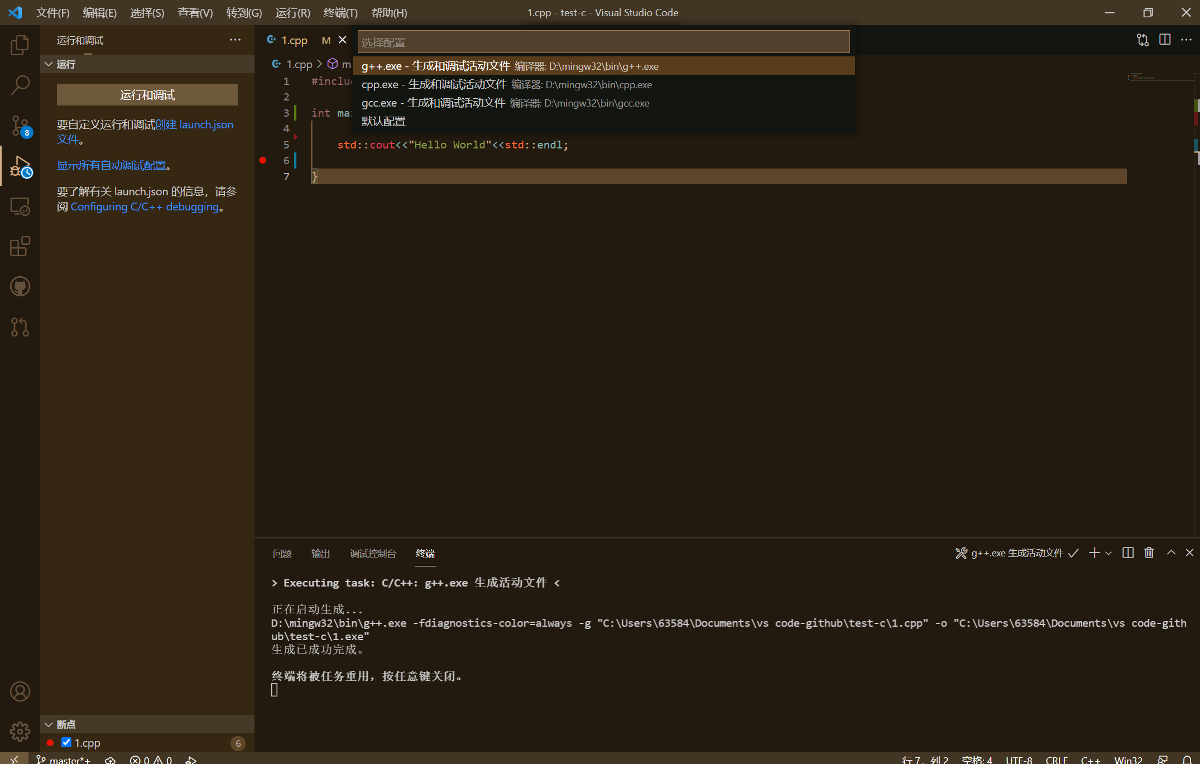Open the new terminal dropdown arrow

click(1108, 553)
